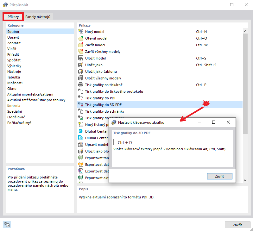Click the Ctrl+Shift+S shortcut cell
This screenshot has width=253, height=231.
(206, 65)
